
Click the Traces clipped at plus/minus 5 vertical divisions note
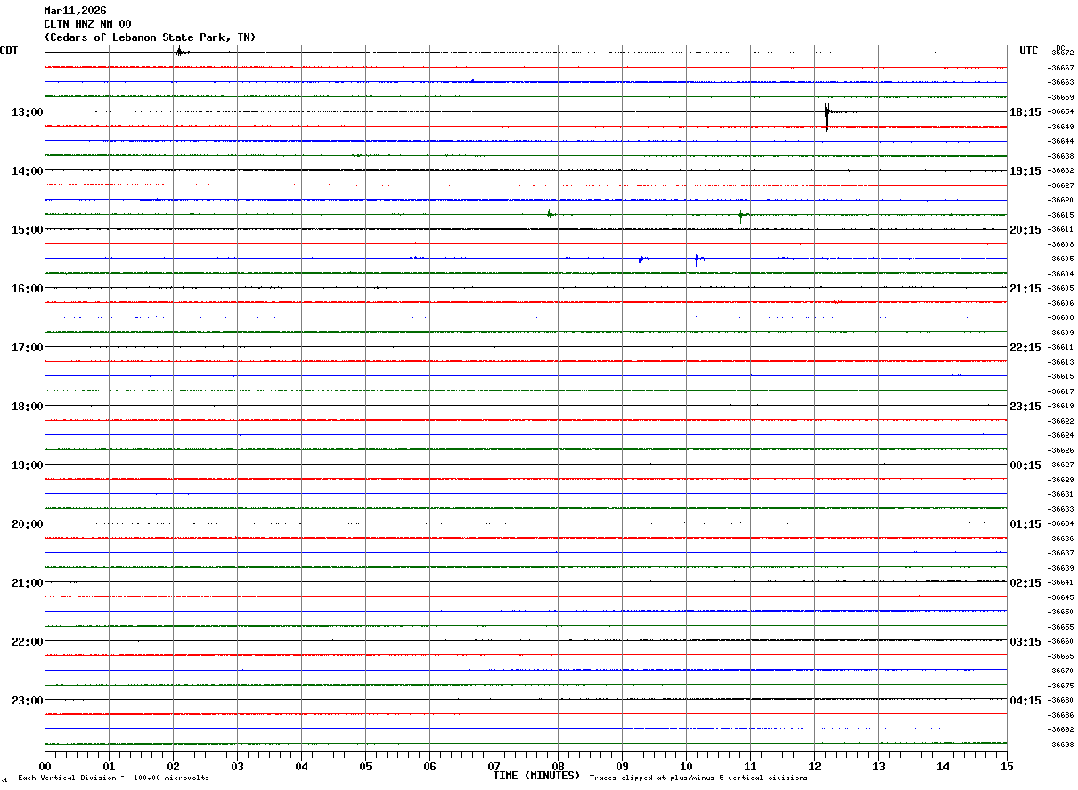698,778
